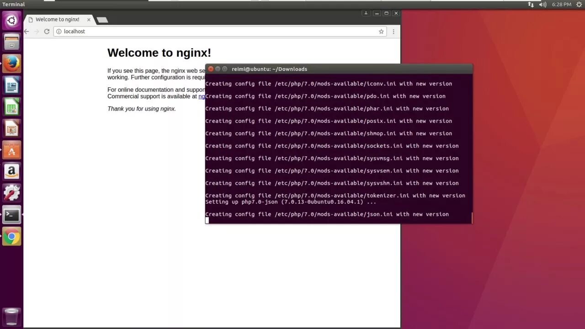Click the shmop.ini config line in terminal

click(329, 133)
